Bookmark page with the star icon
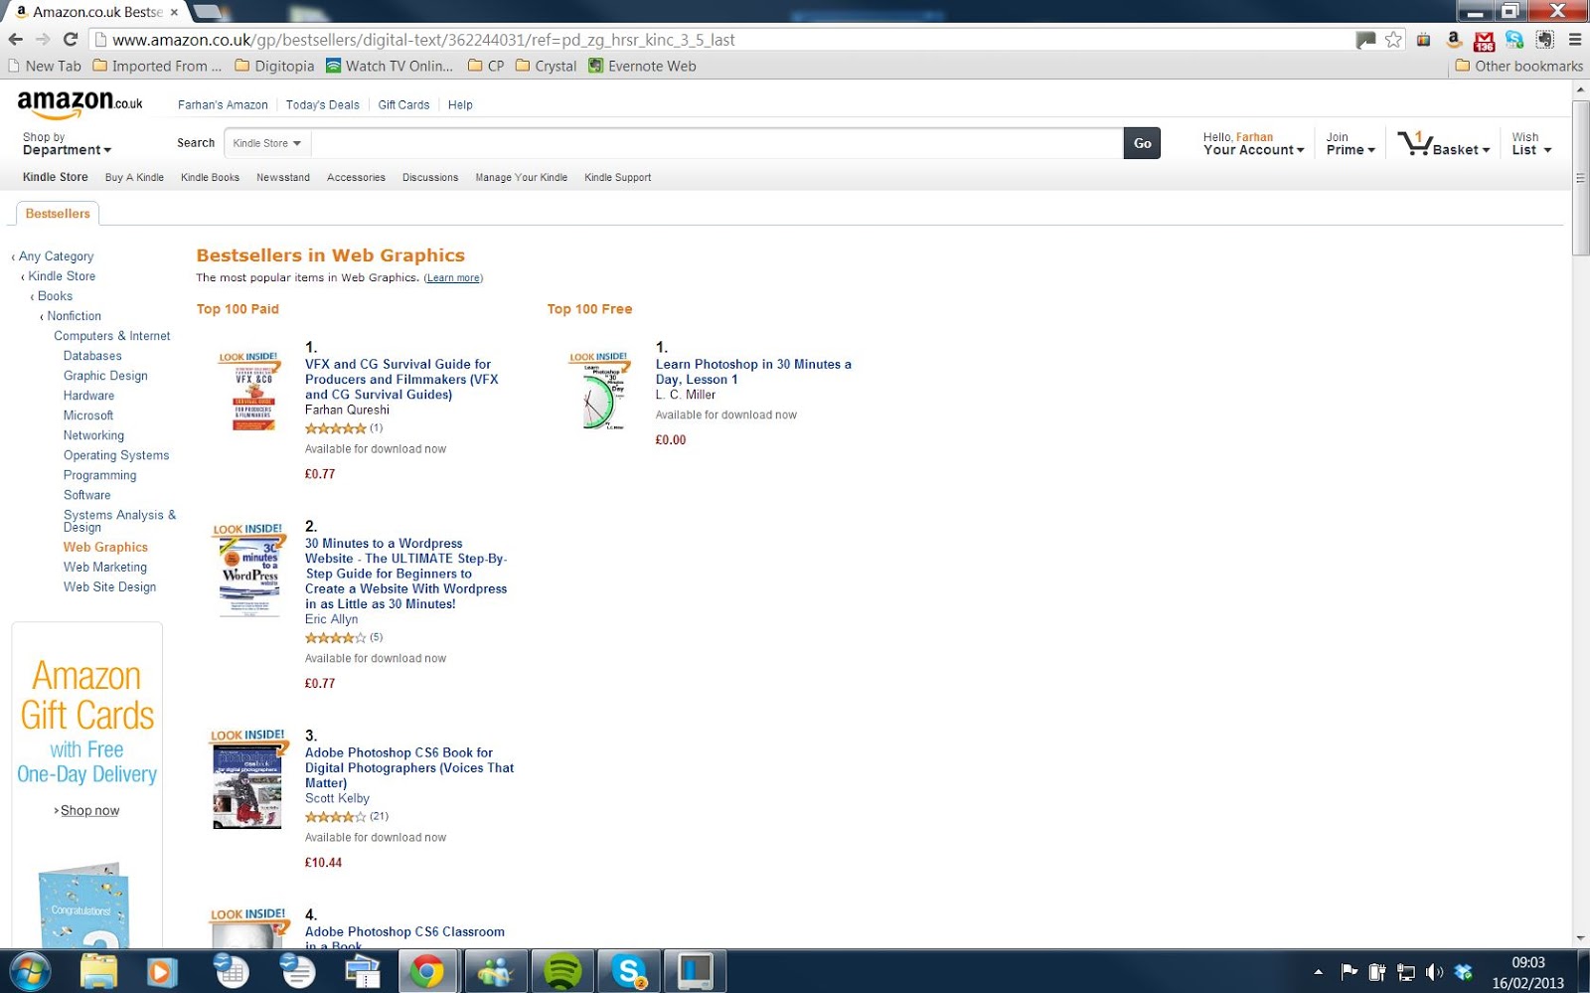 1393,40
